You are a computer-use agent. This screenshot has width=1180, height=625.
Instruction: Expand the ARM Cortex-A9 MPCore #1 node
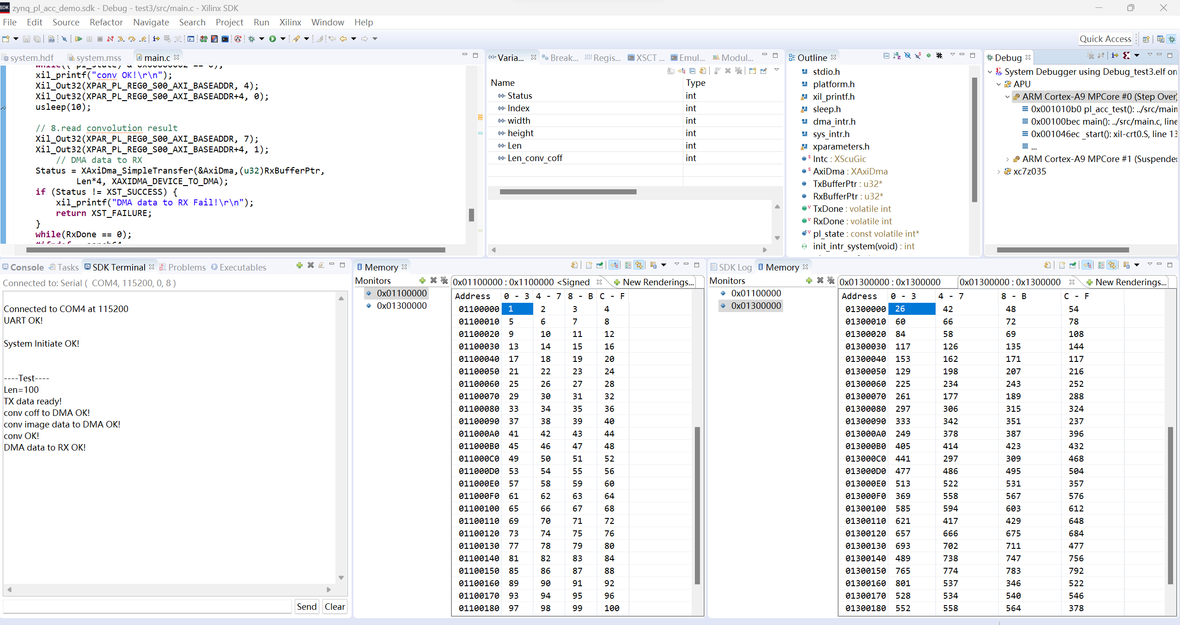coord(1007,159)
